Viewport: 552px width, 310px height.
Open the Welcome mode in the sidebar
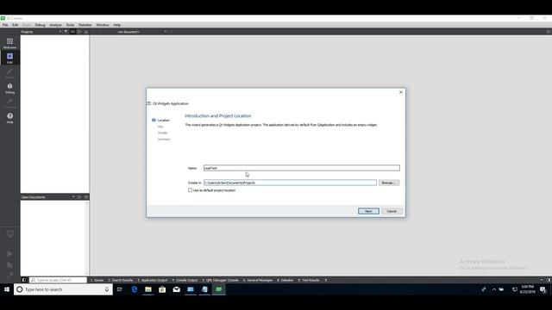tap(9, 43)
